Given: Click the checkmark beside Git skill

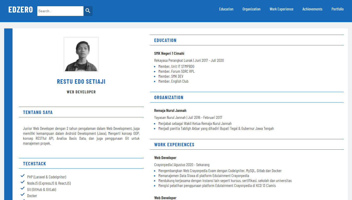Looking at the screenshot, I should (x=22, y=188).
